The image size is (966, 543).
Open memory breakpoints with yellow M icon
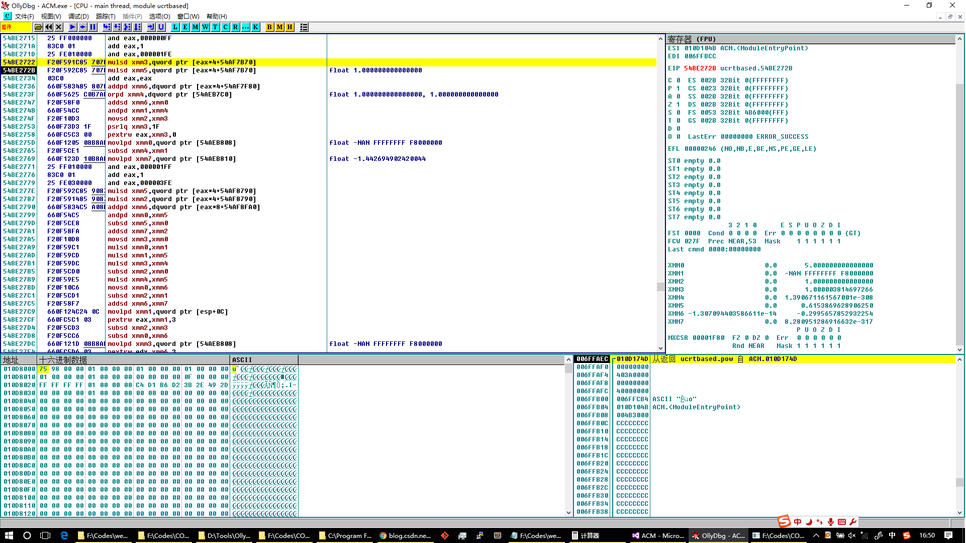click(280, 27)
